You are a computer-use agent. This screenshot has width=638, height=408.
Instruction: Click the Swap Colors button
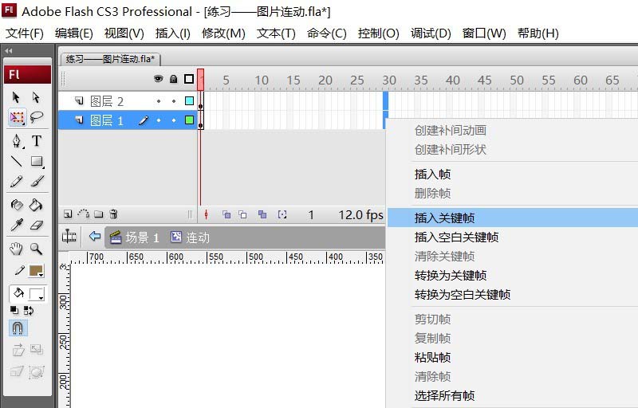[29, 311]
